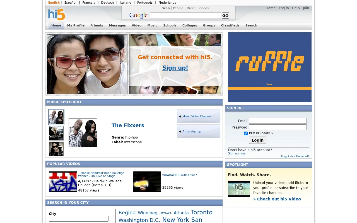Image resolution: width=357 pixels, height=223 pixels.
Task: Click the Login button
Action: pyautogui.click(x=257, y=140)
